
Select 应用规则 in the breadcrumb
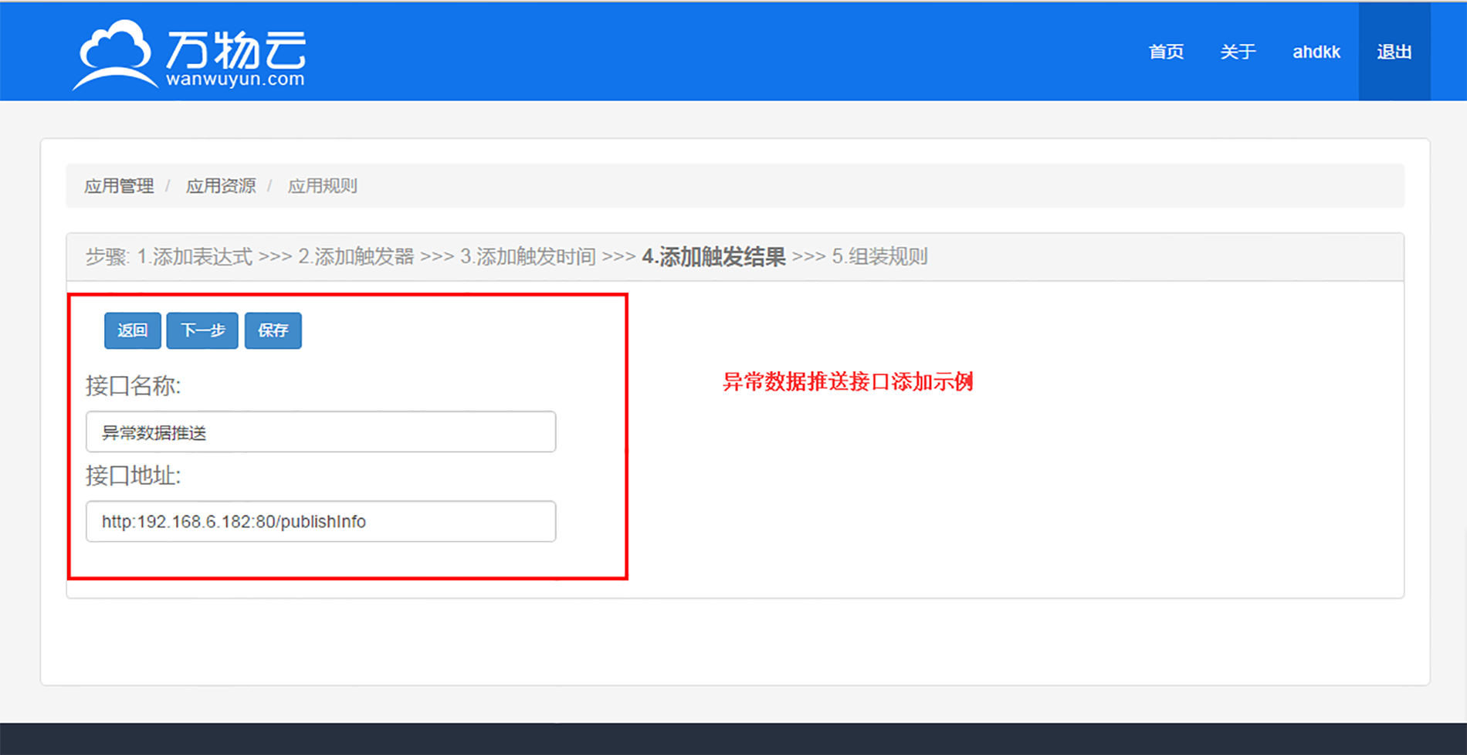point(323,186)
